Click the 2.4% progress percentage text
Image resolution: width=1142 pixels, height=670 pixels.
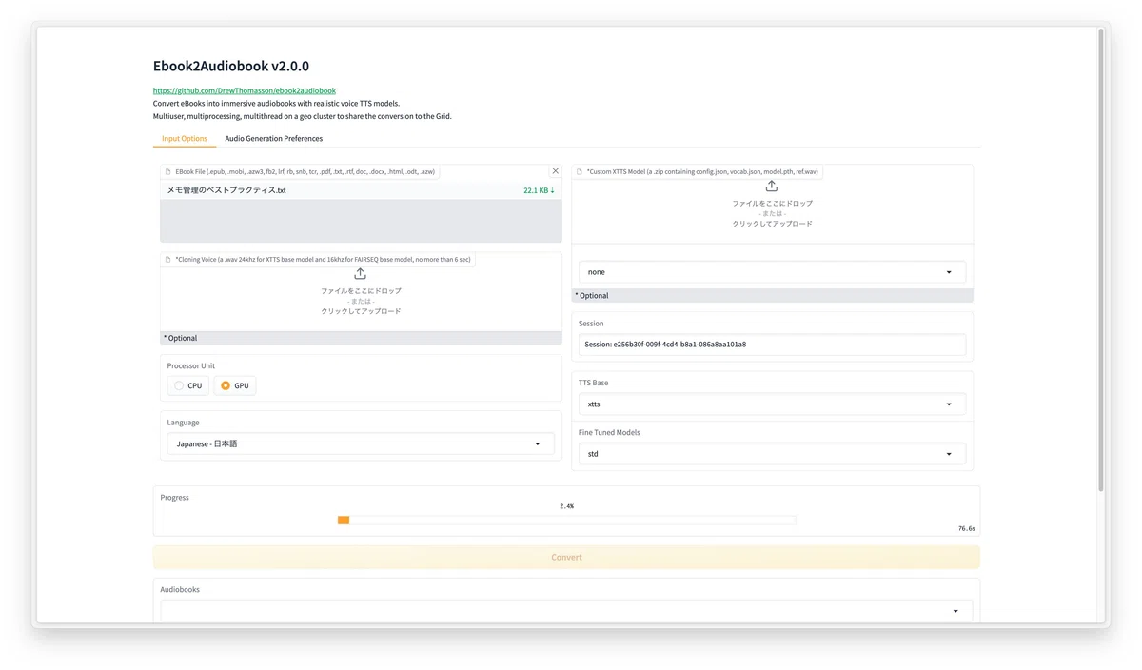[566, 506]
